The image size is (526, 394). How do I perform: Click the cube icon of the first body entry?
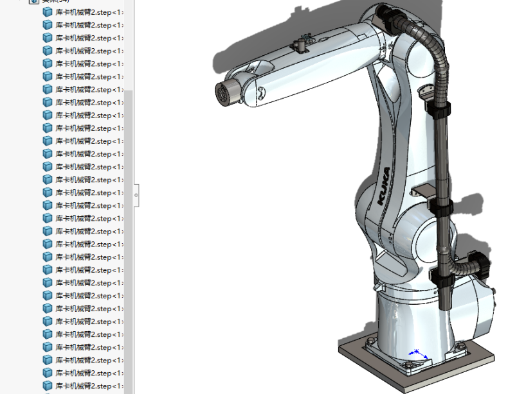[48, 12]
